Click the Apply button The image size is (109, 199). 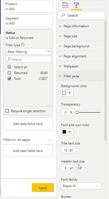click(43, 188)
